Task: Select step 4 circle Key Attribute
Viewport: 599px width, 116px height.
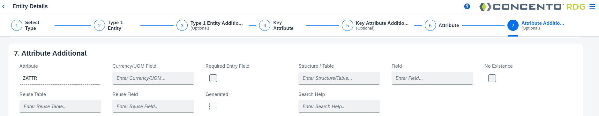Action: coord(265,25)
